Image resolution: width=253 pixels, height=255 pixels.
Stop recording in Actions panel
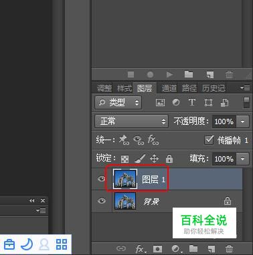click(x=131, y=74)
